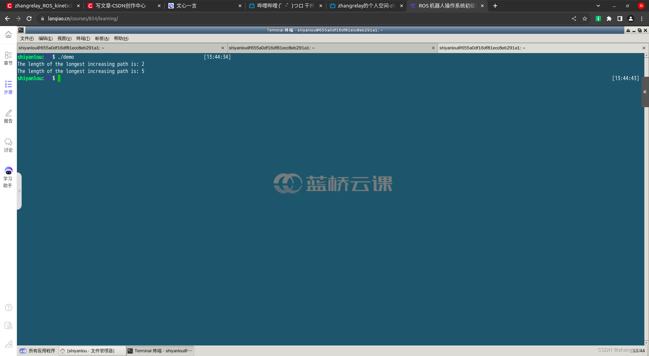Share this page icon
The height and width of the screenshot is (356, 649).
pyautogui.click(x=574, y=19)
